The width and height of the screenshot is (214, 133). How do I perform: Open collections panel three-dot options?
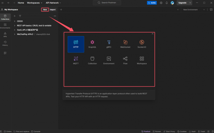pos(55,16)
